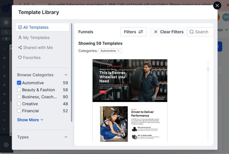Viewport: 229px width, 154px height.
Task: Click the left filter panel scrollbar
Action: pyautogui.click(x=71, y=72)
